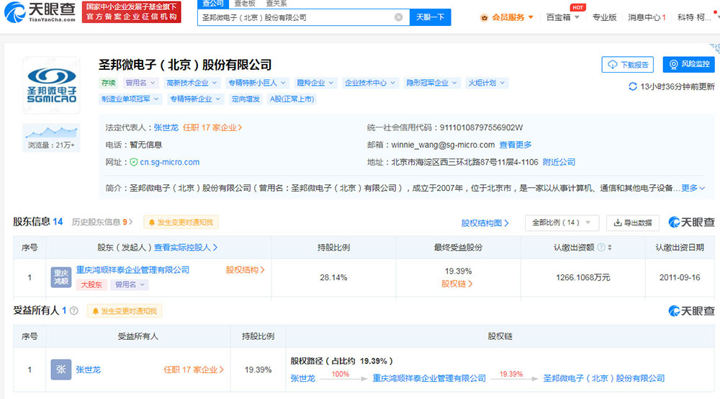720x399 pixels.
Task: Select the 1266.1068万元 capital cell
Action: (582, 277)
